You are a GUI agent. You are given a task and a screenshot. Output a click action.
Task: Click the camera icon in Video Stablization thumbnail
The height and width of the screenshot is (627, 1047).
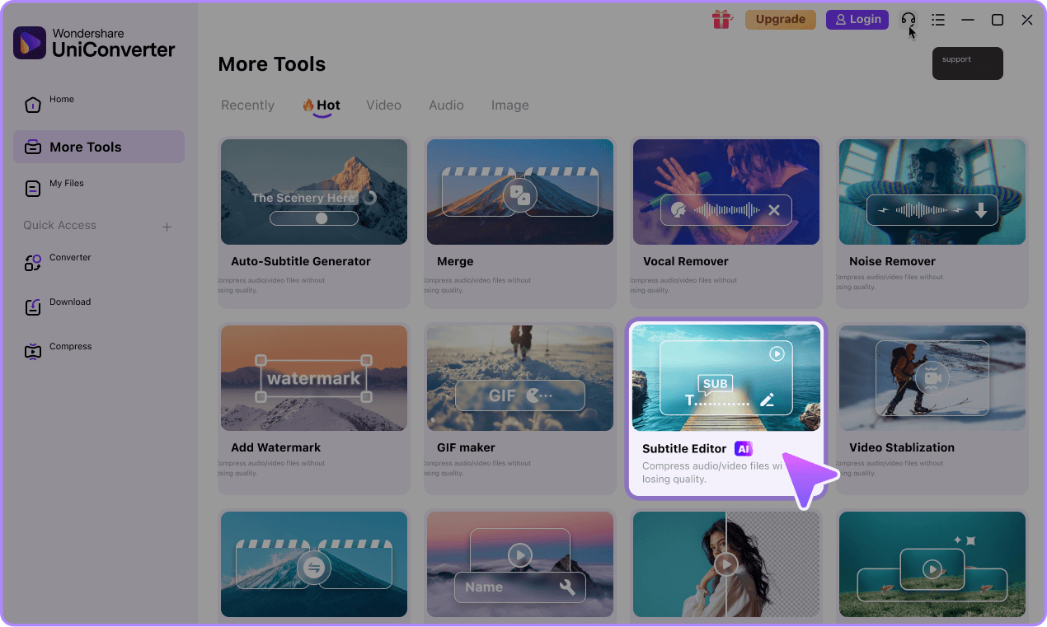pos(932,377)
